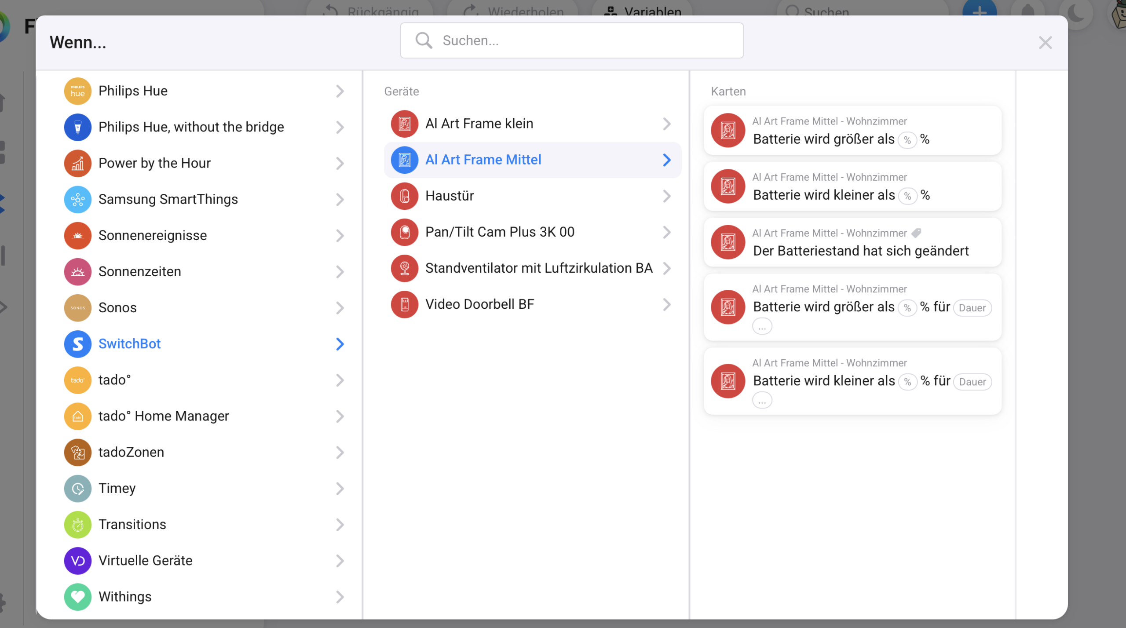
Task: Click the tadoZonen puzzle icon
Action: (x=78, y=452)
